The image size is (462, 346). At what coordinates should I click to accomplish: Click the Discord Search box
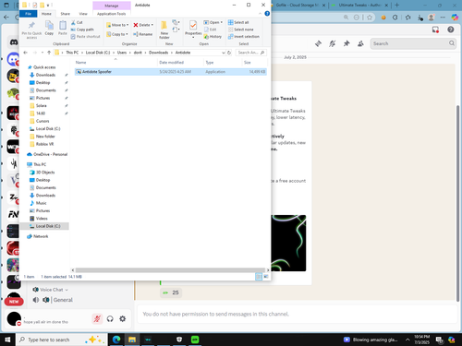pyautogui.click(x=413, y=43)
